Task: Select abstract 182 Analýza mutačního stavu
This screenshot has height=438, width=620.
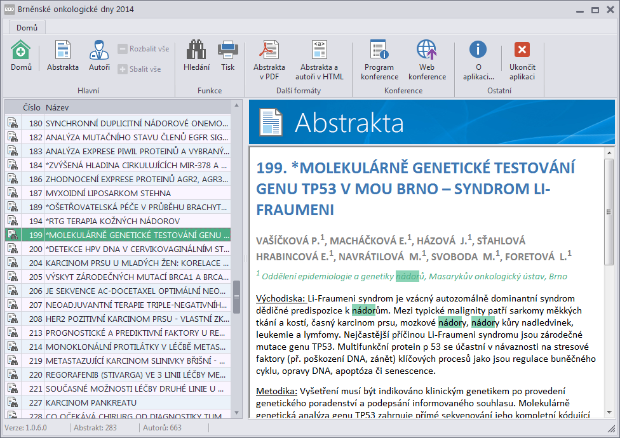Action: pos(118,138)
